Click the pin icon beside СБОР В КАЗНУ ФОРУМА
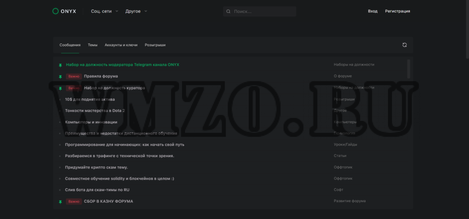The image size is (469, 219). click(60, 202)
